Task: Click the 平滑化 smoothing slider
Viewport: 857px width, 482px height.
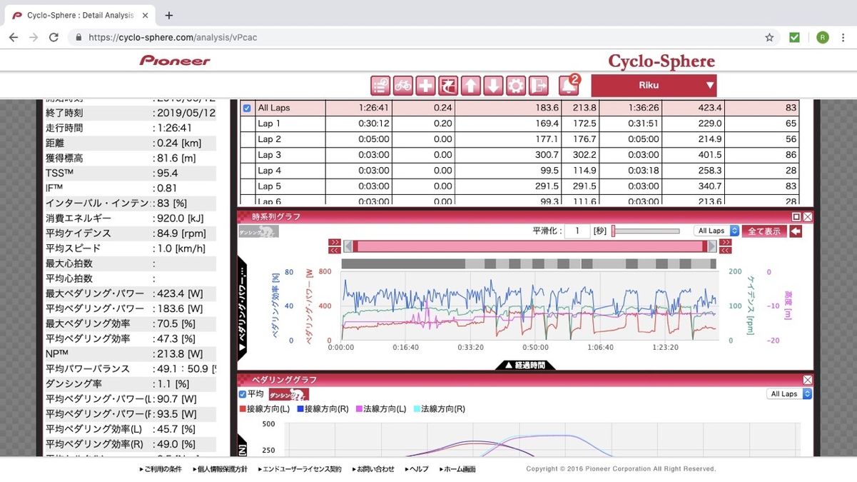Action: click(645, 231)
